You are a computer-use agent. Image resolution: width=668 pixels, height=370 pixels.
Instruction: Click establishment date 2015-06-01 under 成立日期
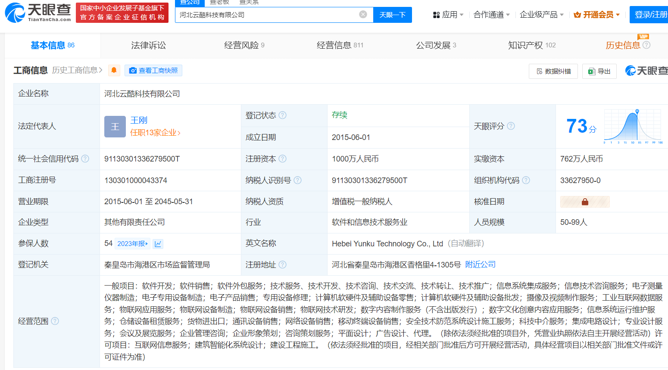(x=351, y=137)
